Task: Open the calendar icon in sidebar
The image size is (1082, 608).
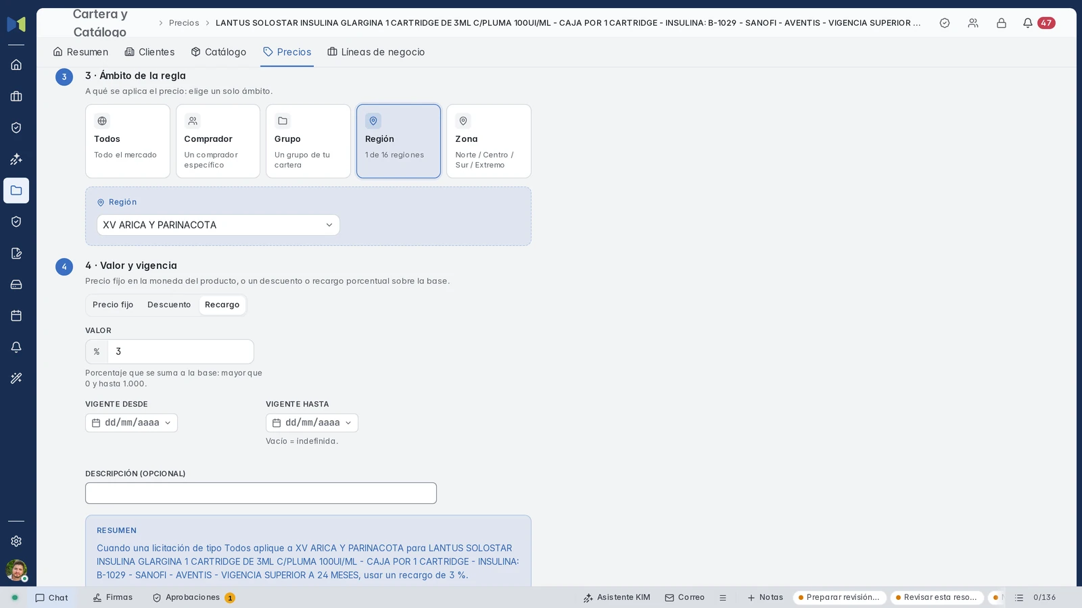Action: pos(16,315)
